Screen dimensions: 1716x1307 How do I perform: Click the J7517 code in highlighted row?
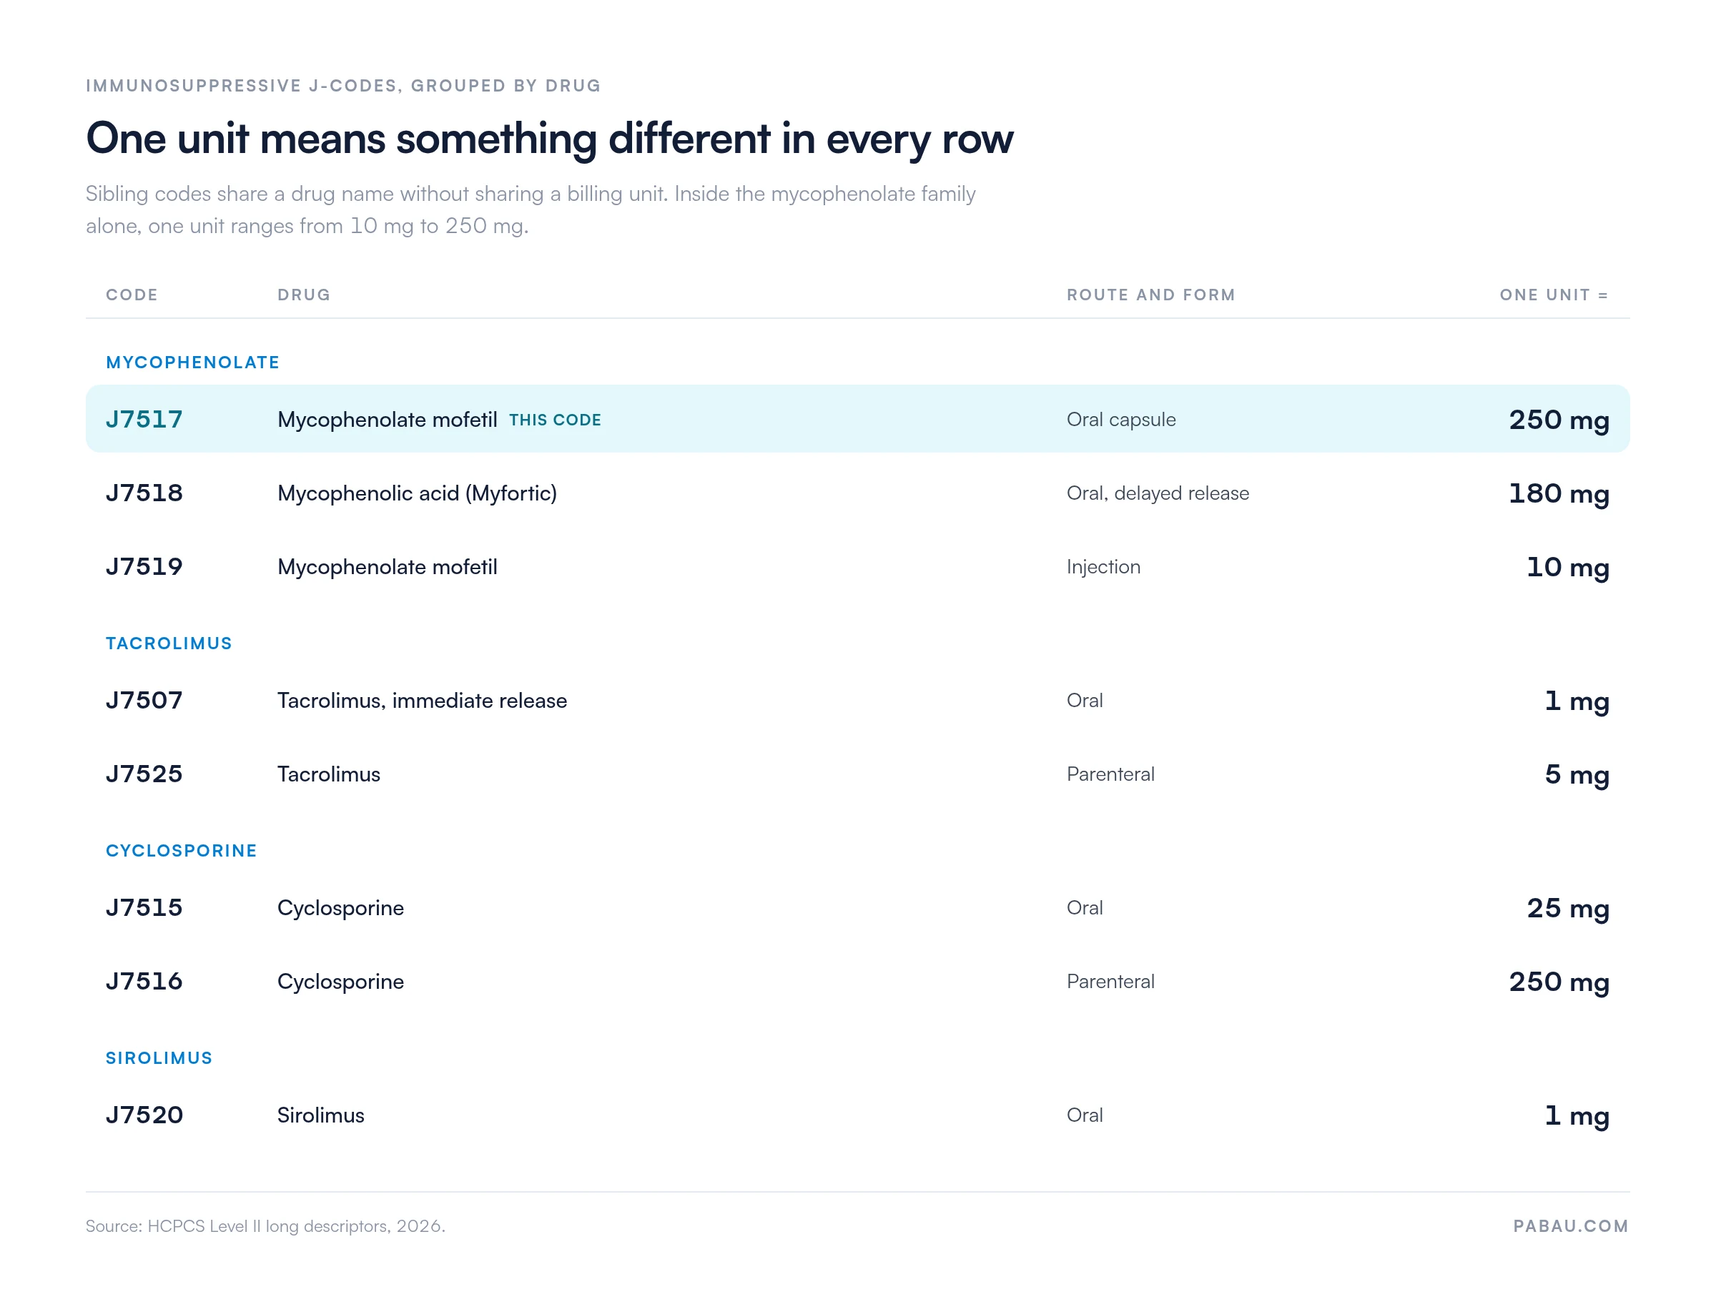(144, 419)
